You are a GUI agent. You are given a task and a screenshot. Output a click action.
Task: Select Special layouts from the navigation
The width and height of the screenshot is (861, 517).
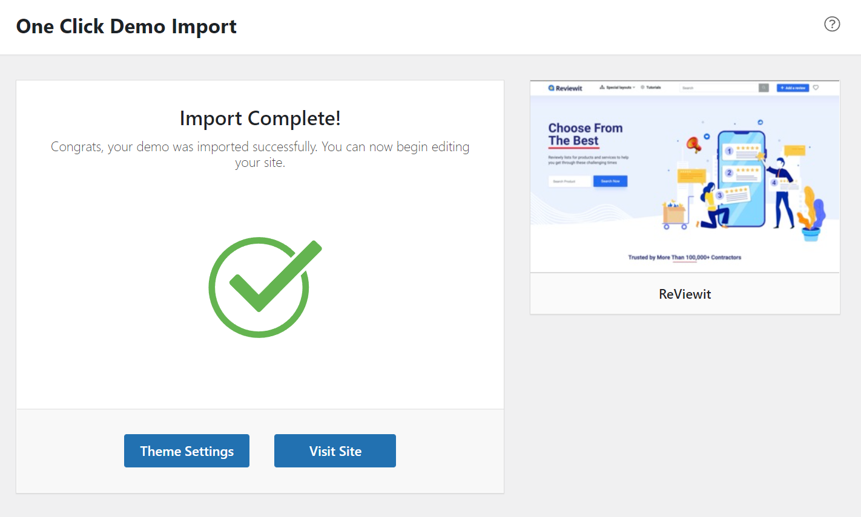(x=618, y=87)
